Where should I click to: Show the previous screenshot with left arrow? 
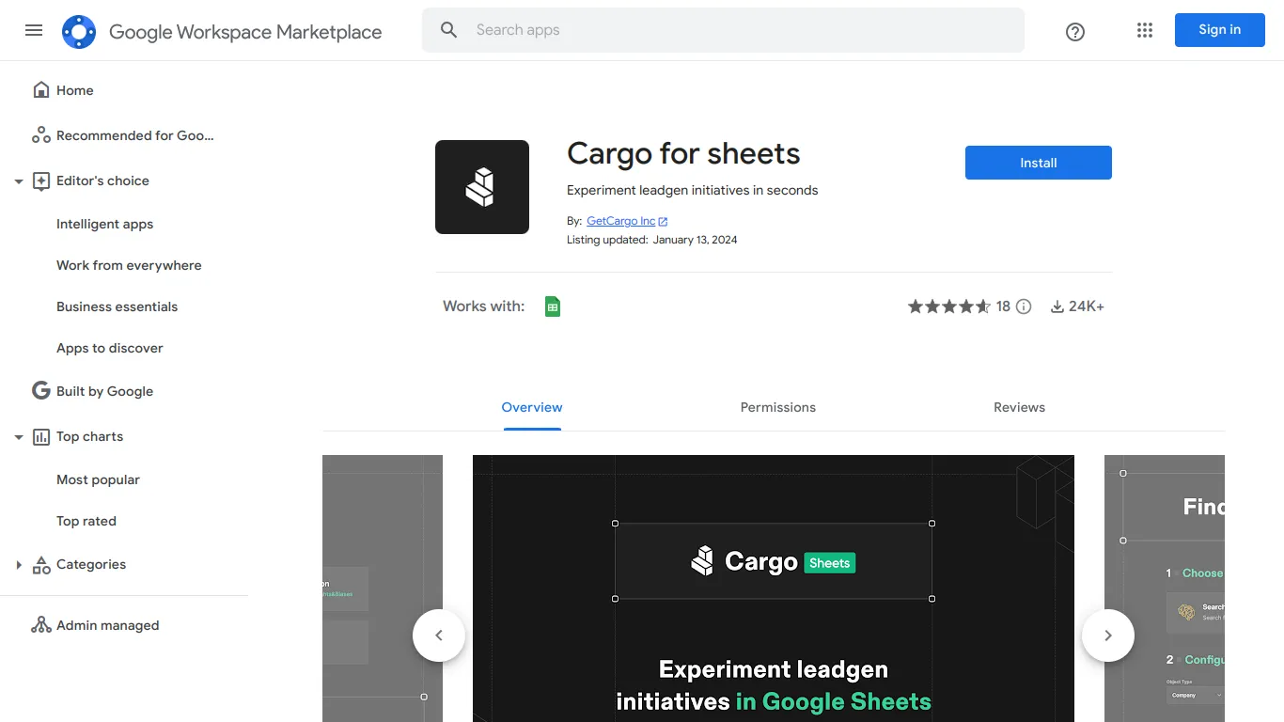click(439, 636)
